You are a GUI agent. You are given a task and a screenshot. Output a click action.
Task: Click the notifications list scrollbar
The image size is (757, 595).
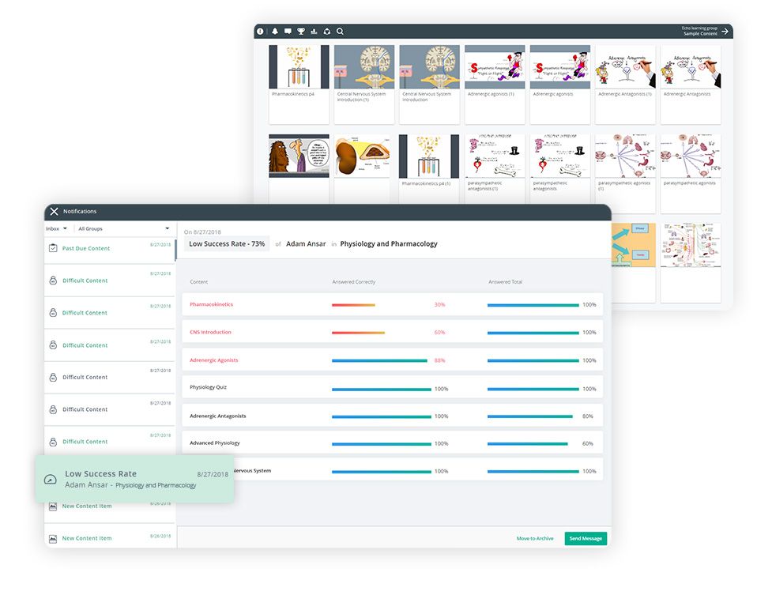point(175,249)
